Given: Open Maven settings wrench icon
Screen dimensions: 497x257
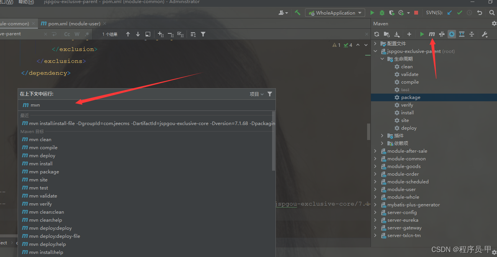Looking at the screenshot, I should (485, 34).
